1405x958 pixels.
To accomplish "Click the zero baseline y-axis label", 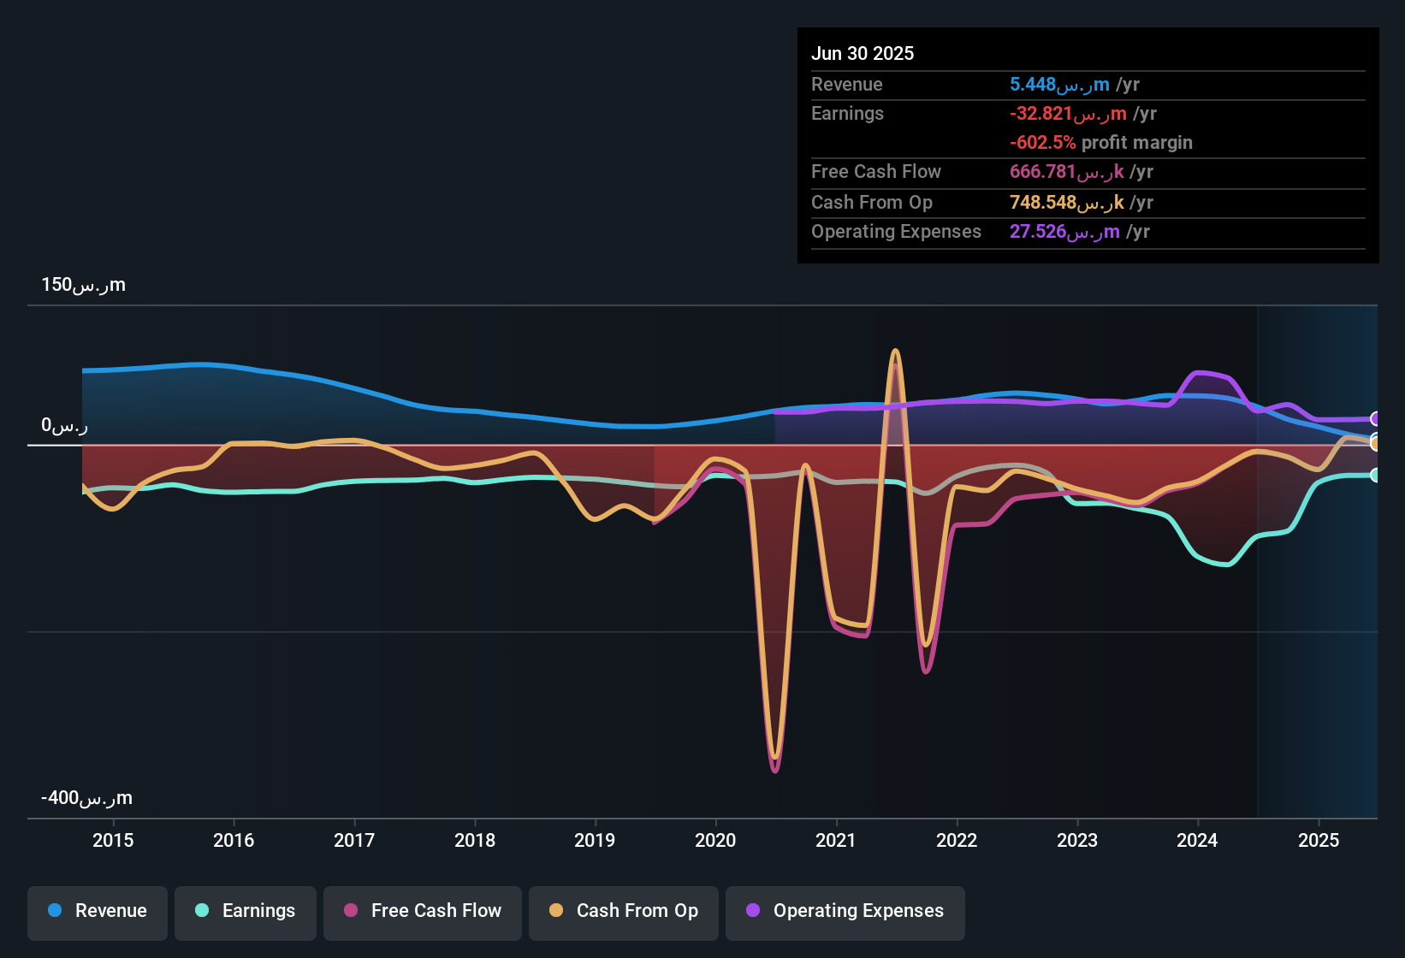I will (64, 425).
